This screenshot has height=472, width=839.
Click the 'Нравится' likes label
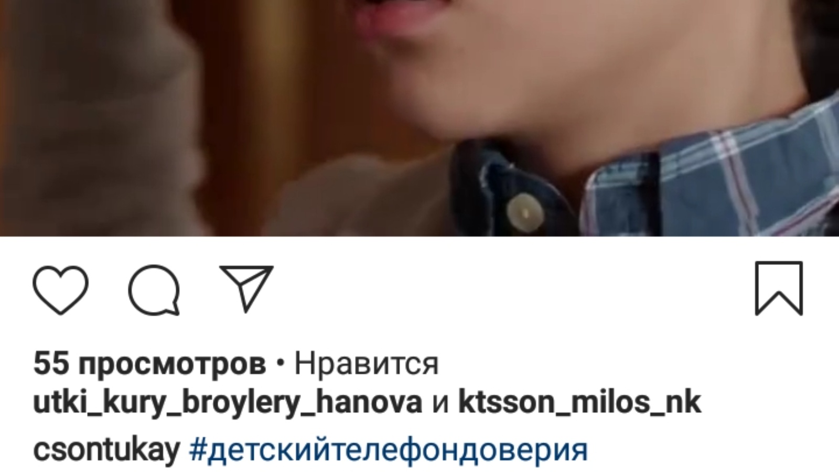pyautogui.click(x=366, y=363)
